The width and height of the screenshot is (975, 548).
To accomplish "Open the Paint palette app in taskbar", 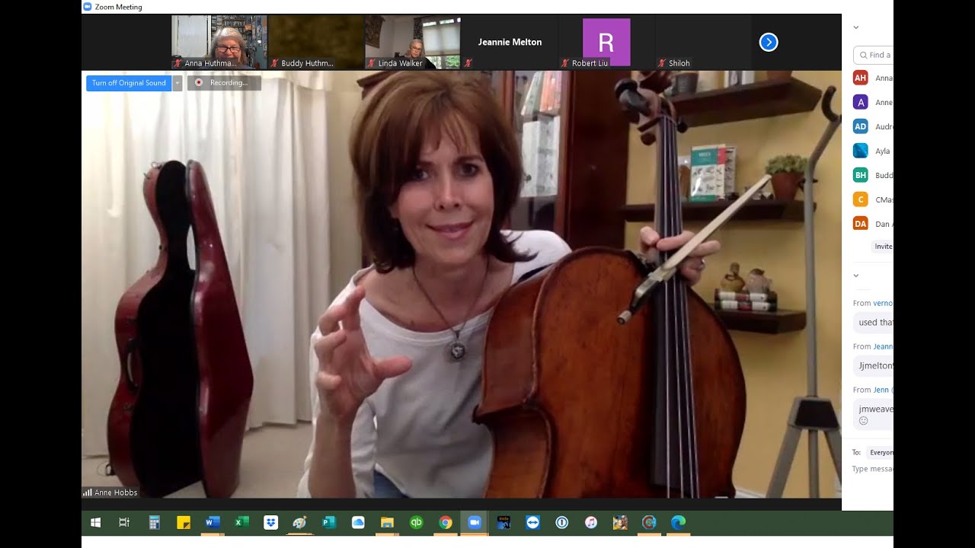I will (299, 522).
